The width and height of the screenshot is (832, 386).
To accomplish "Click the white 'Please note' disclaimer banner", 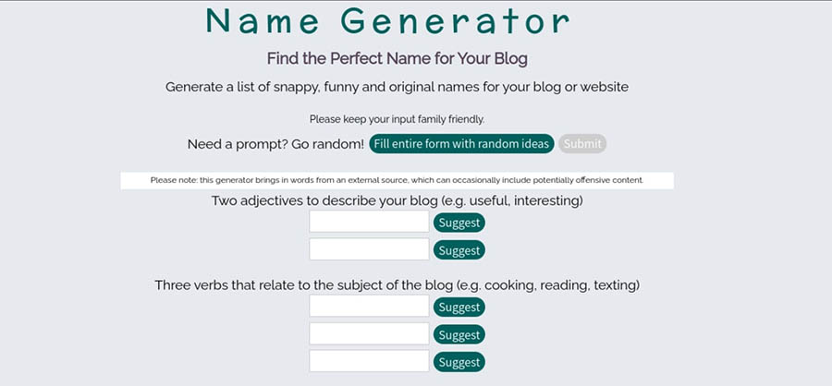I will (x=397, y=180).
